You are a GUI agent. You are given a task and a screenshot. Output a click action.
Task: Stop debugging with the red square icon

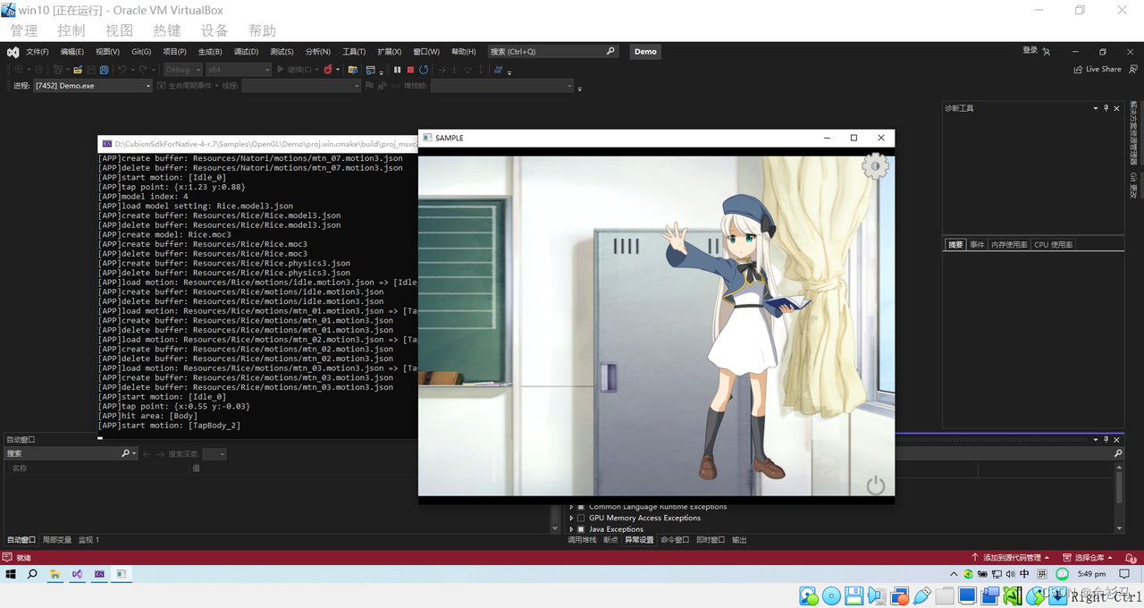pyautogui.click(x=410, y=70)
